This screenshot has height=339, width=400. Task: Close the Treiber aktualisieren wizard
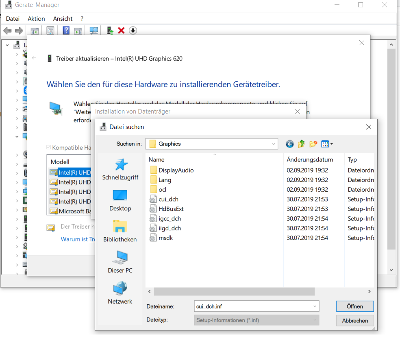362,43
